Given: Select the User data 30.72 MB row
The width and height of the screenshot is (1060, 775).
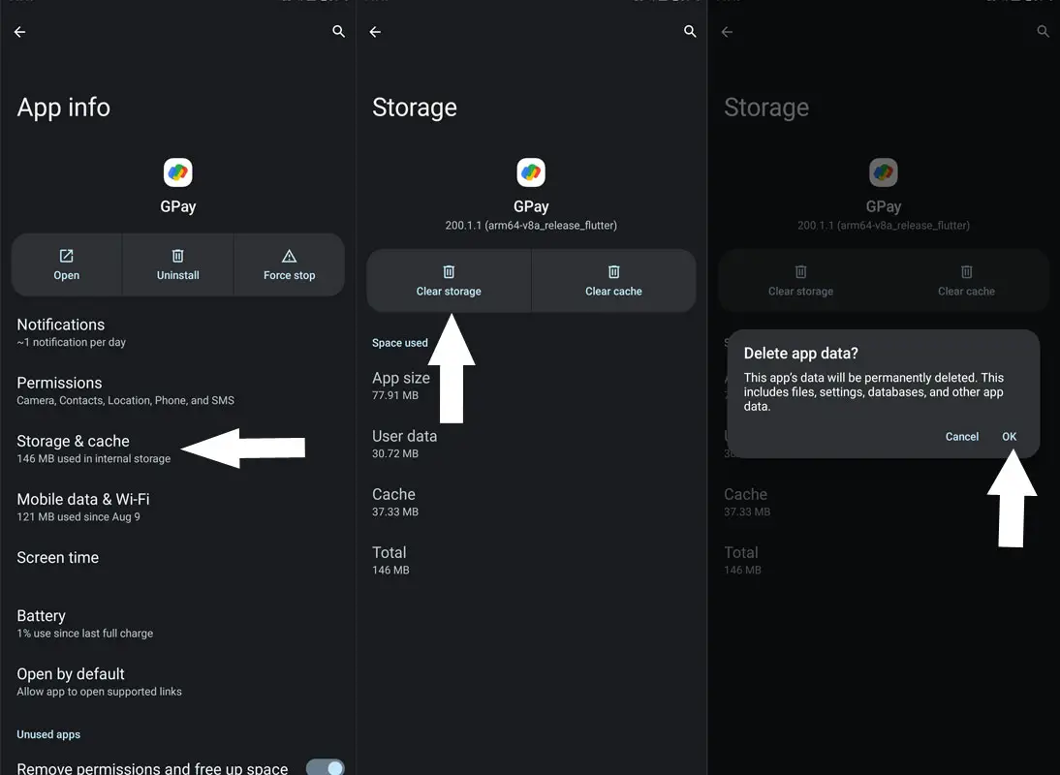Looking at the screenshot, I should coord(531,444).
